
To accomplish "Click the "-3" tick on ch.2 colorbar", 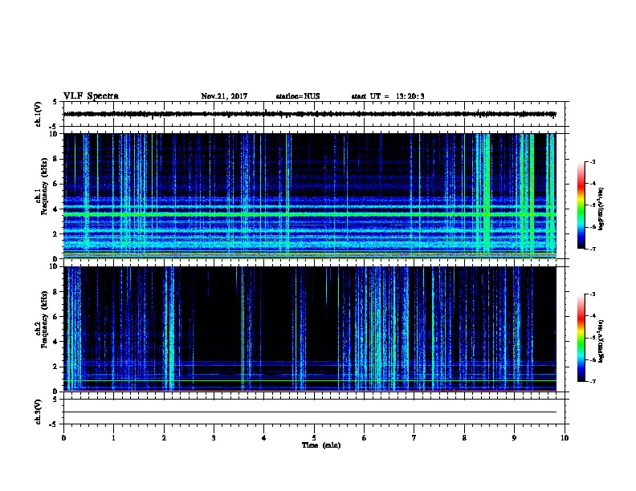I will pyautogui.click(x=592, y=294).
